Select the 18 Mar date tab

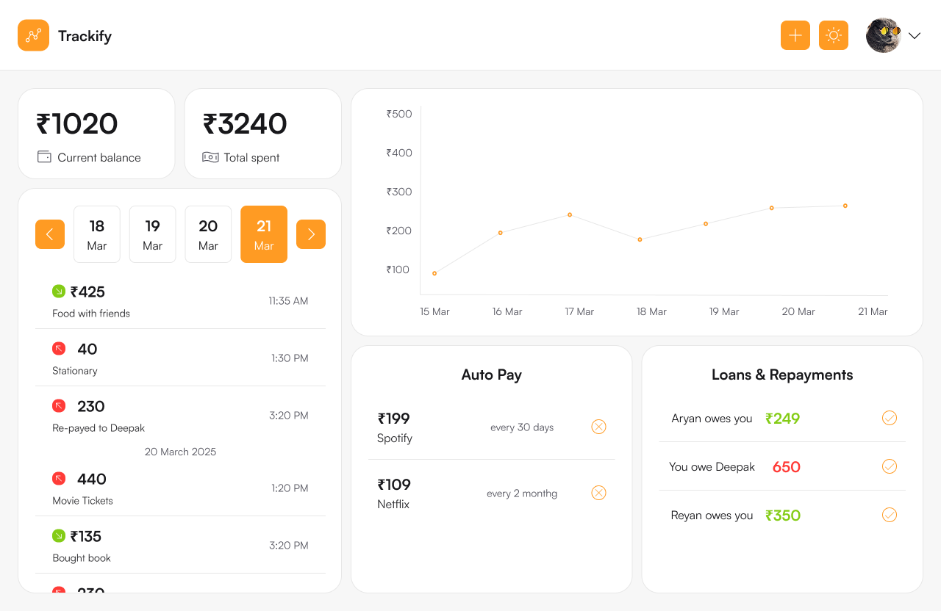(x=97, y=234)
